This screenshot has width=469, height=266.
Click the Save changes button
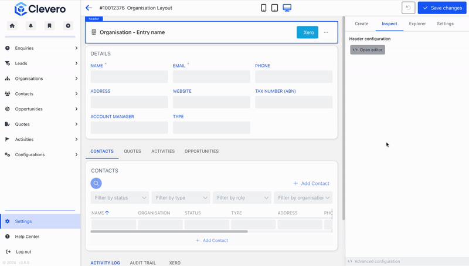[x=442, y=8]
